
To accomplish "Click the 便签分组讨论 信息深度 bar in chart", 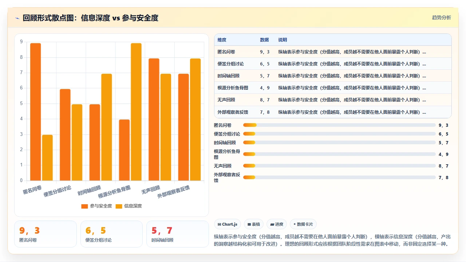I will coord(77,142).
